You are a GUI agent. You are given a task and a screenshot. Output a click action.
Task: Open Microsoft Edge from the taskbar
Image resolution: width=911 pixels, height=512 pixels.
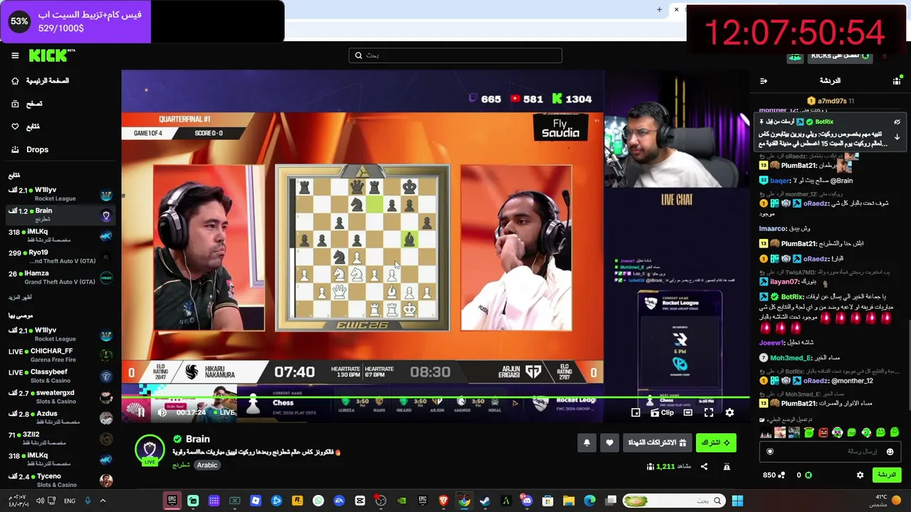(589, 501)
